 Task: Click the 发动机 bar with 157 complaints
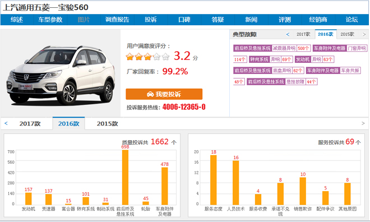29,198
